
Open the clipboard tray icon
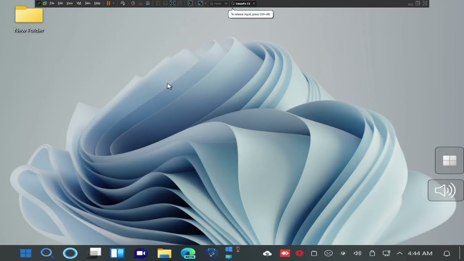pos(314,253)
